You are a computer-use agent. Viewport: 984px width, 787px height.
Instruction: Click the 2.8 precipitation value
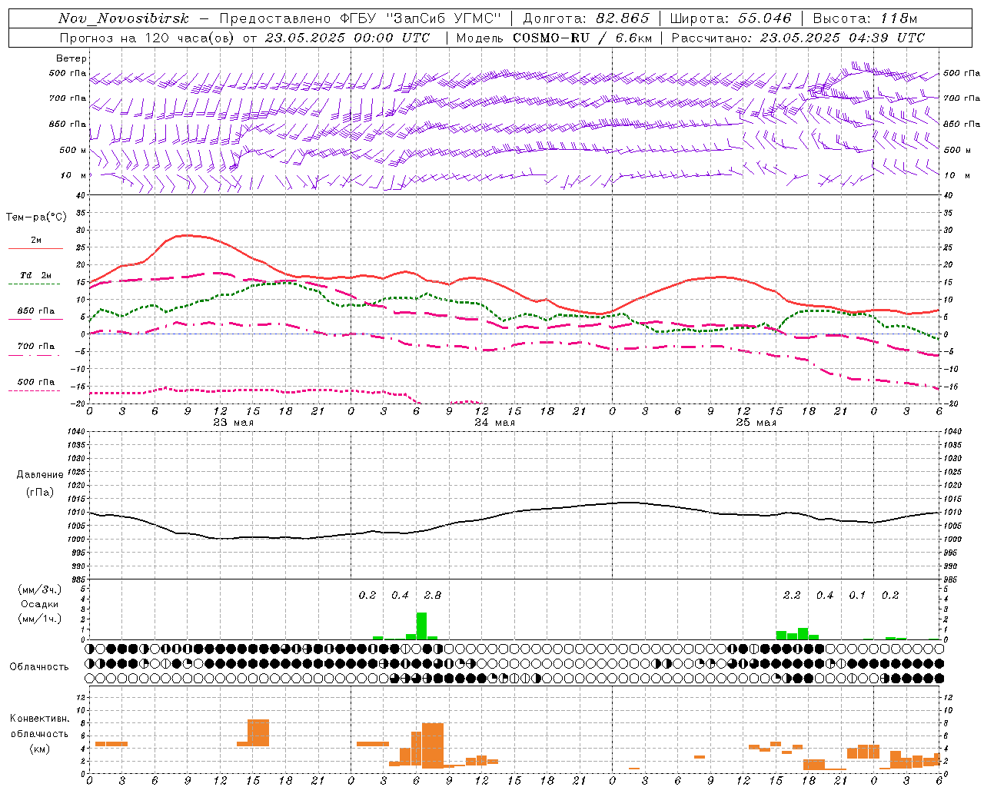click(433, 595)
